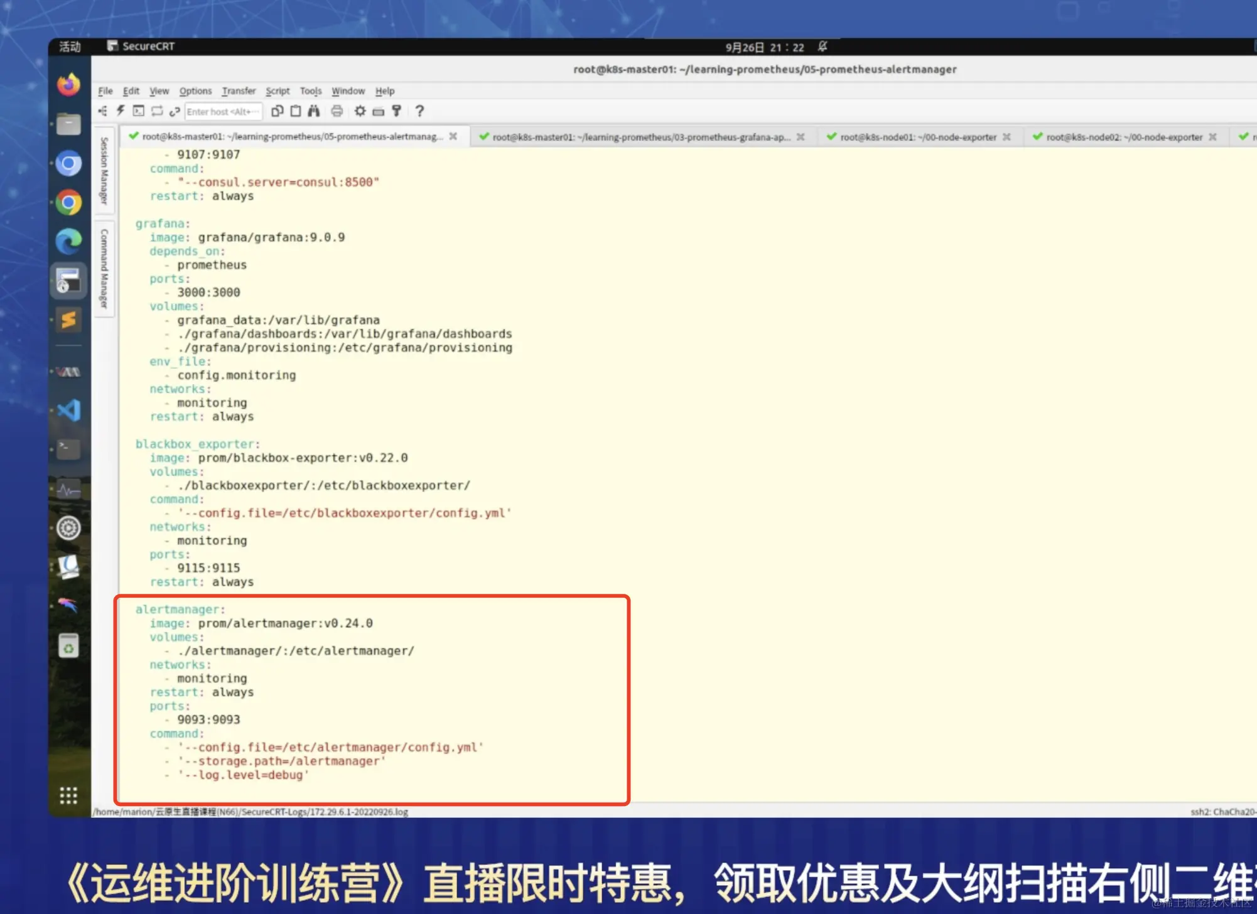
Task: Click the Reconnect arrows toolbar icon
Action: (157, 111)
